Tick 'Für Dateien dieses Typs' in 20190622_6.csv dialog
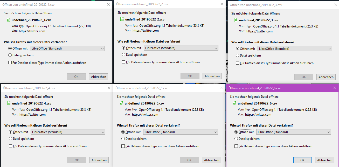The height and width of the screenshot is (167, 339). (x=236, y=146)
